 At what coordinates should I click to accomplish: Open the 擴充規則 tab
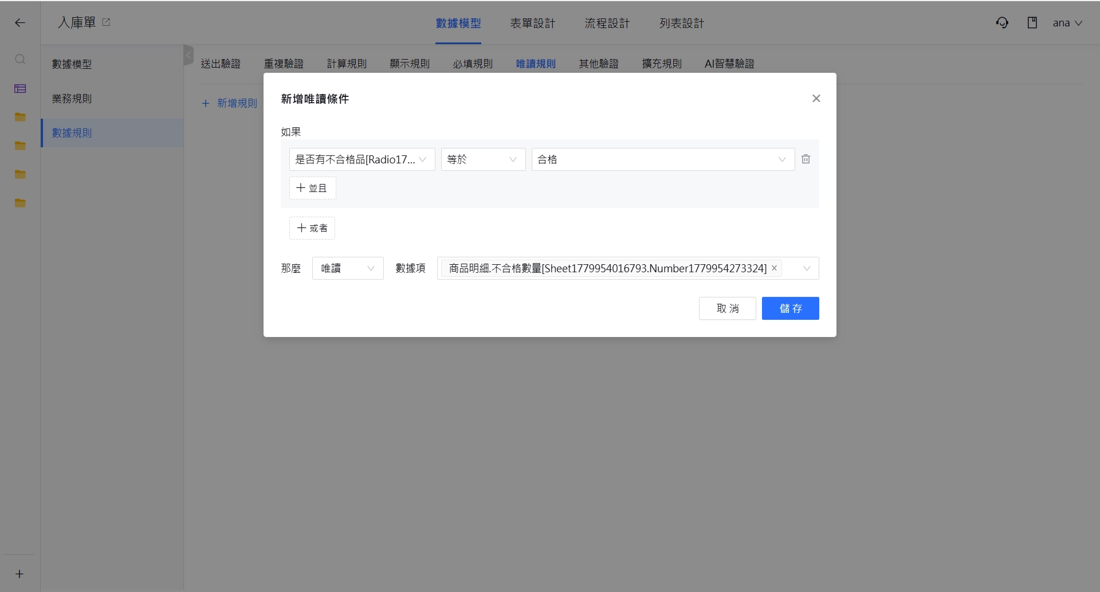(x=662, y=64)
